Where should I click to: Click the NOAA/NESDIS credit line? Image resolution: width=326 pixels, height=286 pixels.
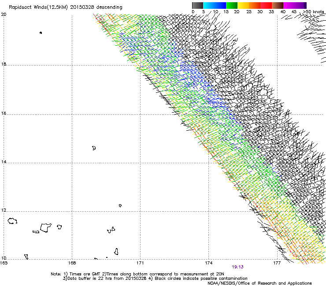coord(259,283)
